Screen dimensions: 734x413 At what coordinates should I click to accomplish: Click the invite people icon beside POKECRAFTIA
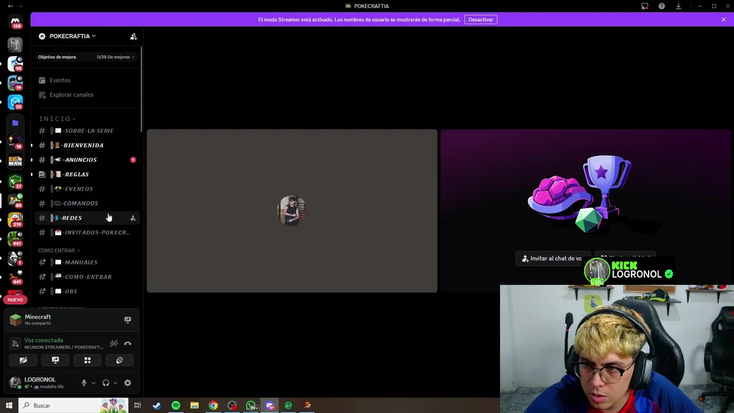134,36
